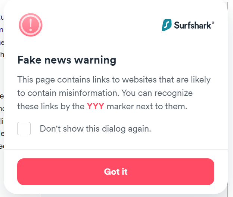Image resolution: width=233 pixels, height=197 pixels.
Task: Click the red exclamation warning icon
Action: pyautogui.click(x=31, y=25)
